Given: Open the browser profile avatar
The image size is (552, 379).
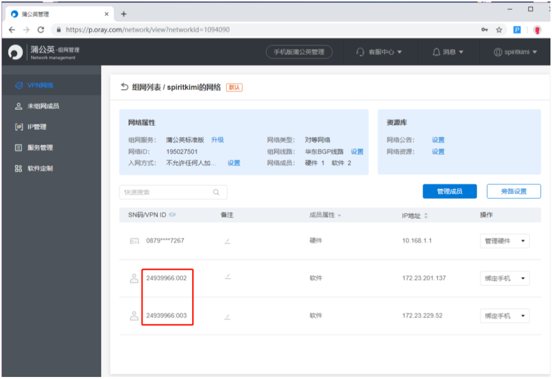Looking at the screenshot, I should (x=537, y=30).
